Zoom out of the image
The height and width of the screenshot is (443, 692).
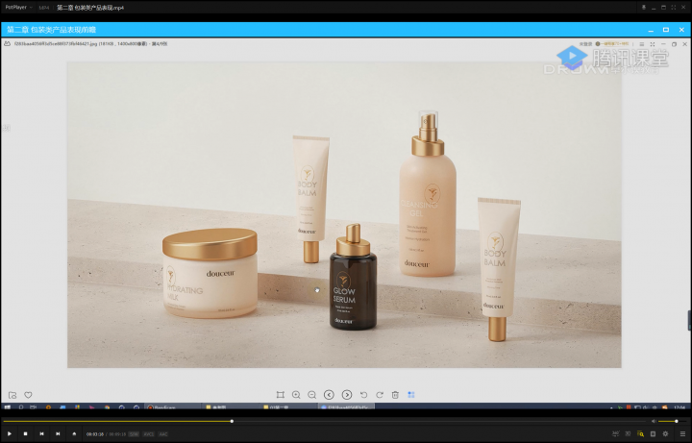click(312, 394)
